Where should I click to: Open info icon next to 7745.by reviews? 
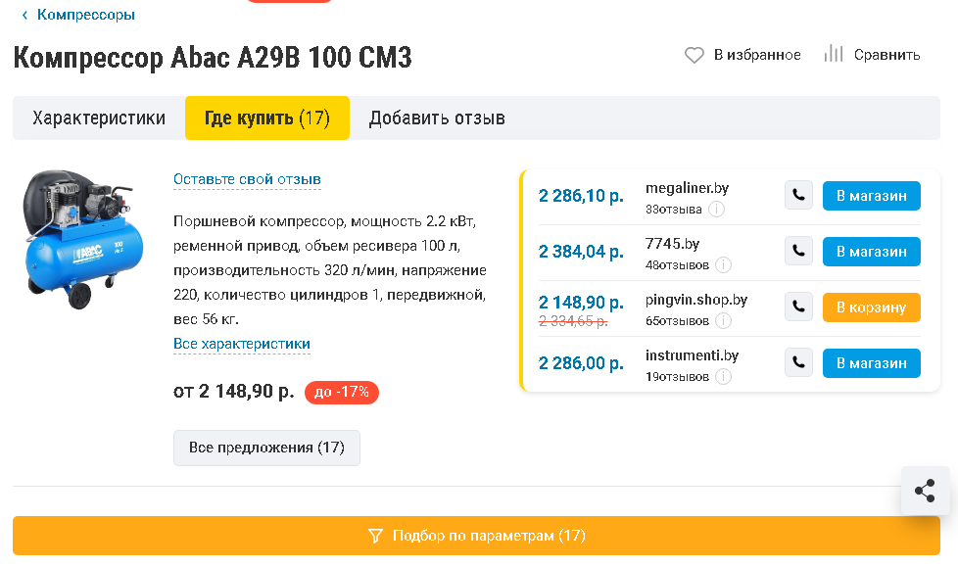pos(723,265)
